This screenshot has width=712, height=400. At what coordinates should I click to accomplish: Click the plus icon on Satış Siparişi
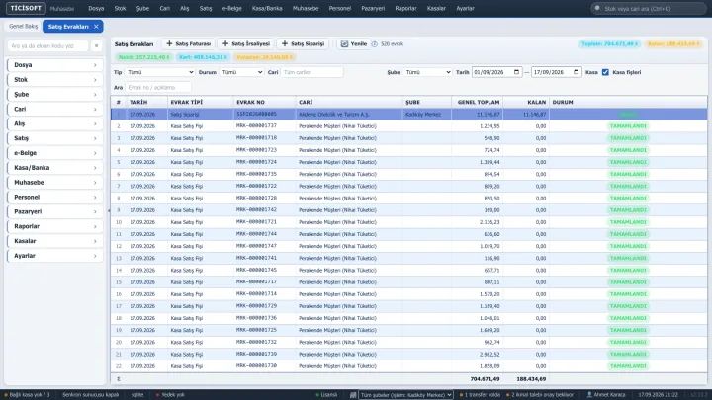tap(285, 44)
